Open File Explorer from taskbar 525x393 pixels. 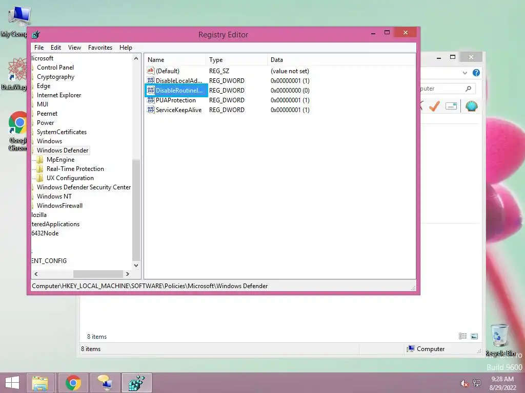point(40,383)
